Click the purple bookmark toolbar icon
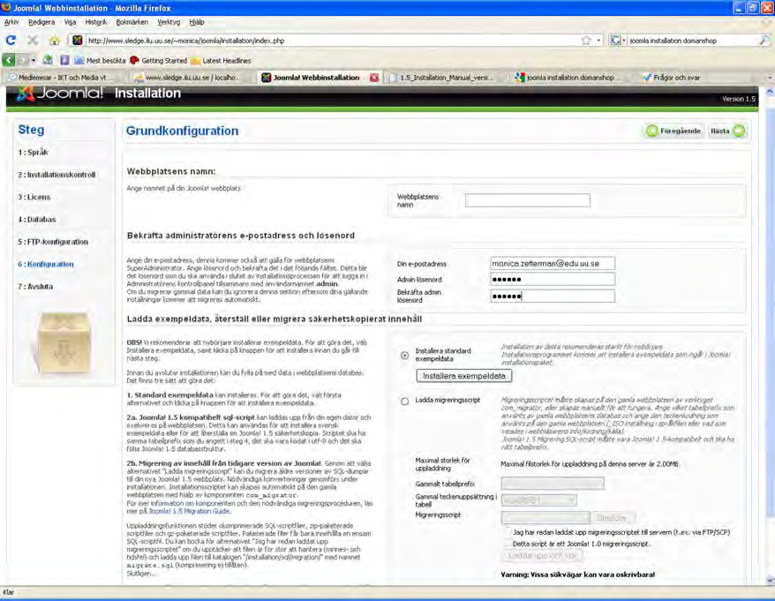Viewport: 775px width, 601px height. click(64, 60)
